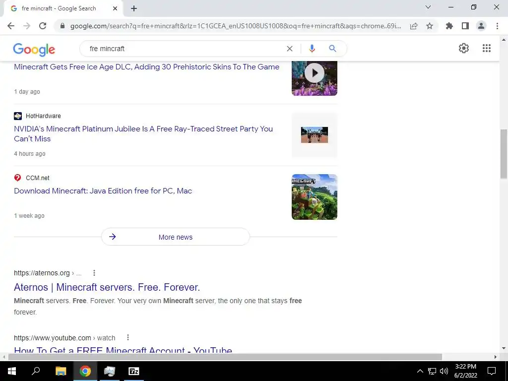508x381 pixels.
Task: Start voice search with the microphone
Action: click(x=312, y=49)
